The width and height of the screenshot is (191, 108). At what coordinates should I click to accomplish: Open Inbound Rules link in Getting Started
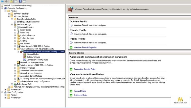pyautogui.click(x=80, y=91)
